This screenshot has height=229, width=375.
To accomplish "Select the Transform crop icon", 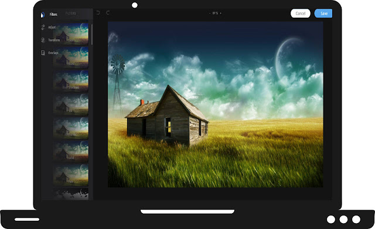I will (x=43, y=40).
